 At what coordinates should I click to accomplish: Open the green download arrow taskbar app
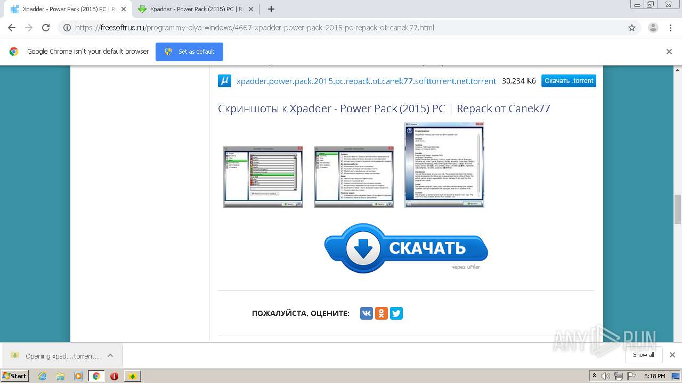pyautogui.click(x=132, y=376)
